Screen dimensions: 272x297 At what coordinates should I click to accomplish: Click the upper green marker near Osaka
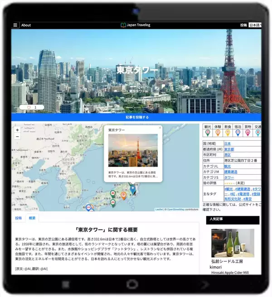coord(113,194)
